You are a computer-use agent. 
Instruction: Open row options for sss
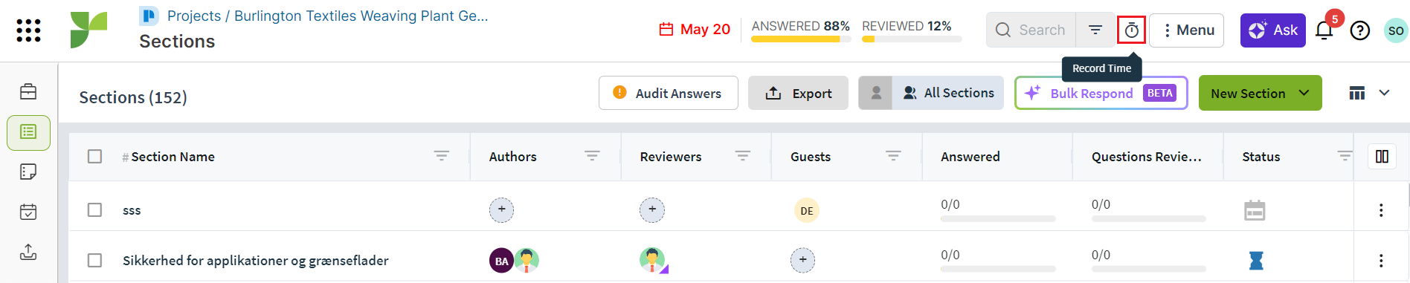click(1381, 210)
